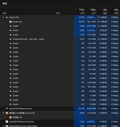Click Qoder icon in the 89.6 MB row
Image resolution: width=120 pixels, height=127 pixels.
(x=10, y=65)
